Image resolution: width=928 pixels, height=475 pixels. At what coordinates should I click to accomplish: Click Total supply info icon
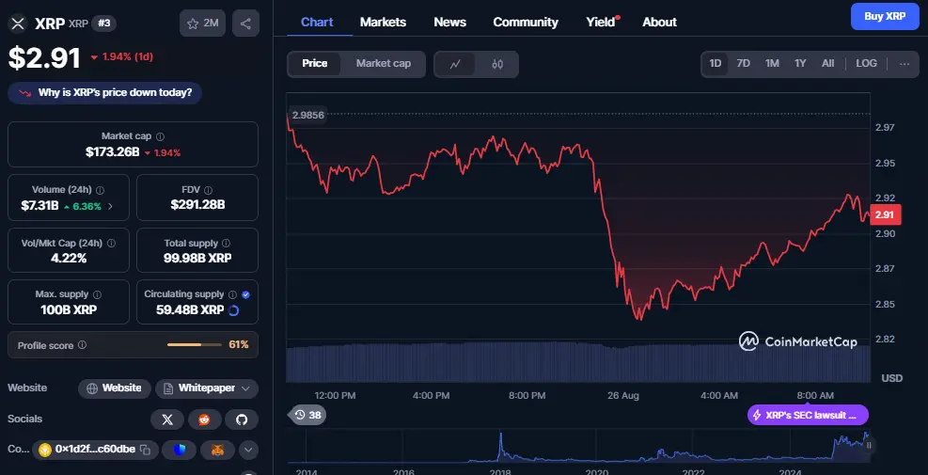pos(226,243)
